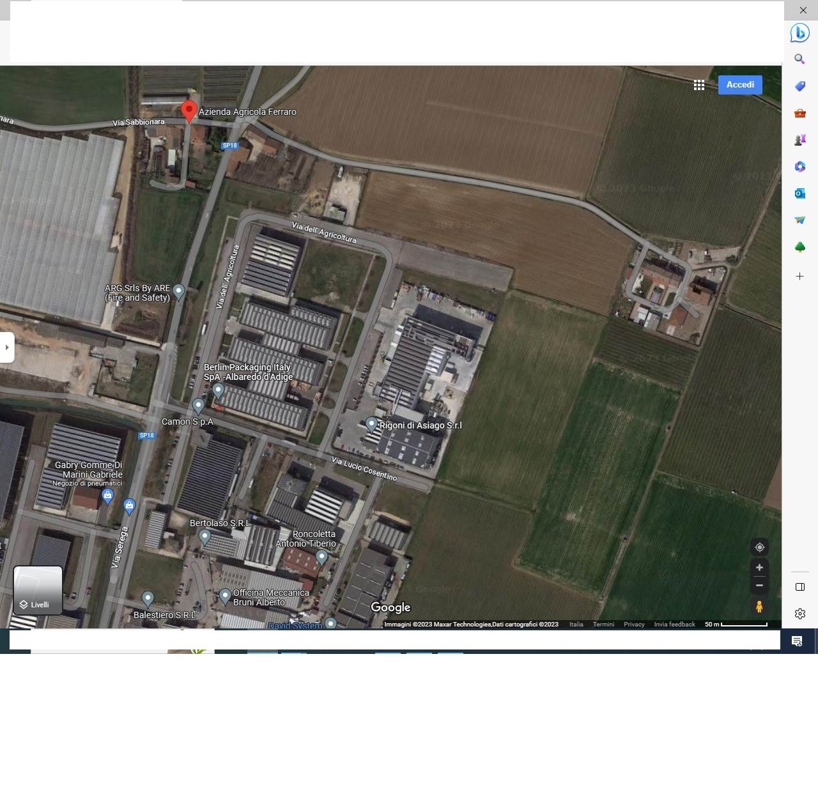The image size is (818, 797).
Task: Click the Via Sabbionara street label
Action: pos(138,122)
